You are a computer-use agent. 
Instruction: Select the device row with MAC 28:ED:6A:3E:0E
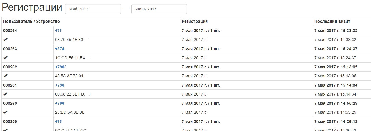(x=185, y=112)
